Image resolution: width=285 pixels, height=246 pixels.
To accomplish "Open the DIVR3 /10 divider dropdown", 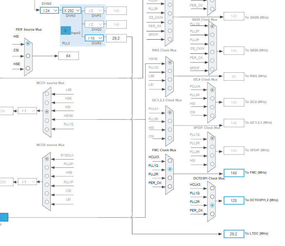I will click(94, 38).
